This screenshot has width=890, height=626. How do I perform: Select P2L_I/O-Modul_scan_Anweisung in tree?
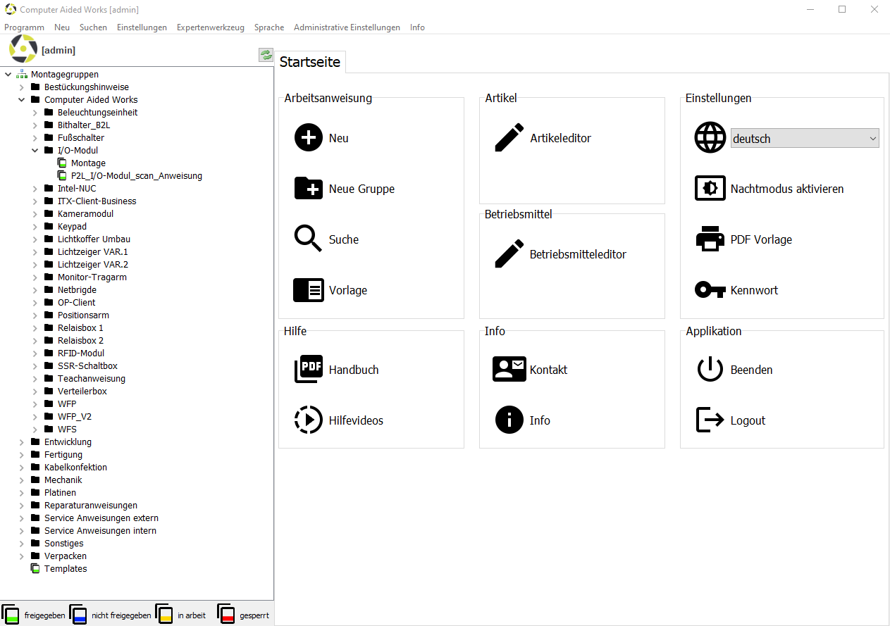[x=136, y=176]
